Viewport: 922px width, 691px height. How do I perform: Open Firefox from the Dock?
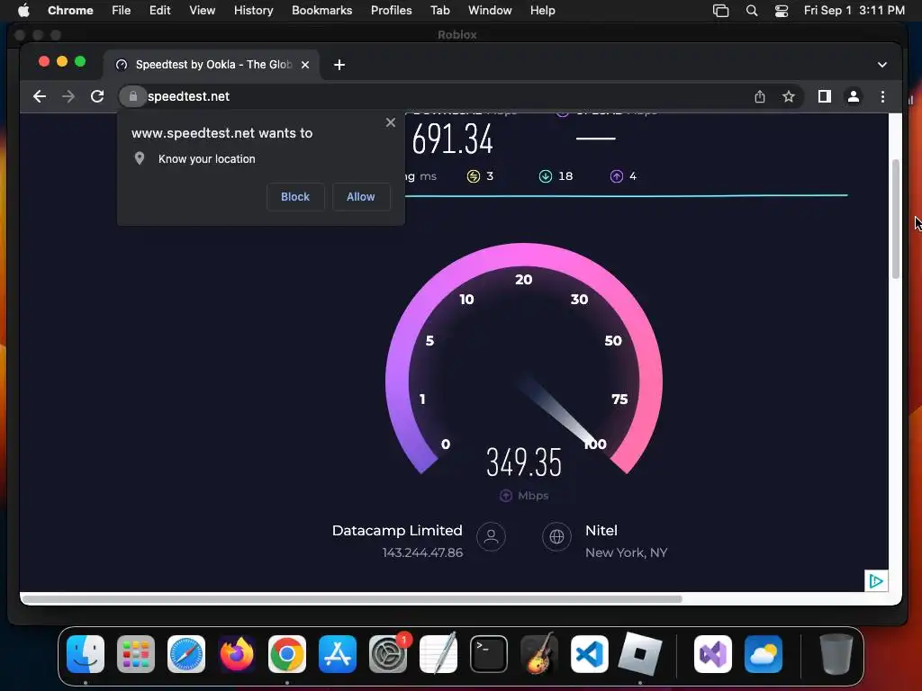click(x=237, y=654)
